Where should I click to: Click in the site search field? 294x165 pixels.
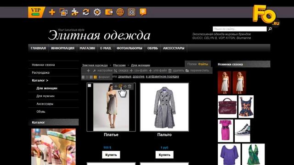coord(240,29)
